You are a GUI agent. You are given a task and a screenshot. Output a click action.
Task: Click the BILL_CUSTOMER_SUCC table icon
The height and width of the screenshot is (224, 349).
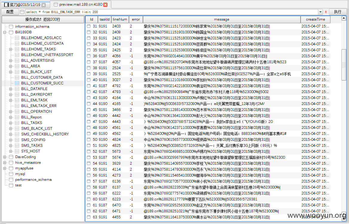[17, 83]
